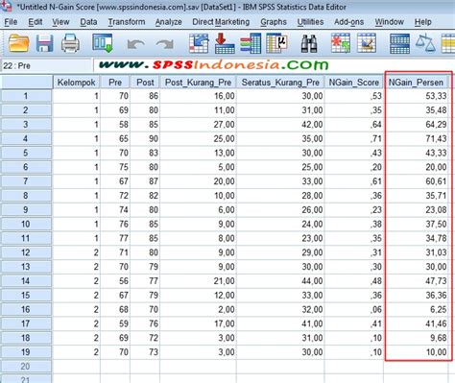The width and height of the screenshot is (455, 383).
Task: Click Go to case toolbar icon
Action: point(199,43)
